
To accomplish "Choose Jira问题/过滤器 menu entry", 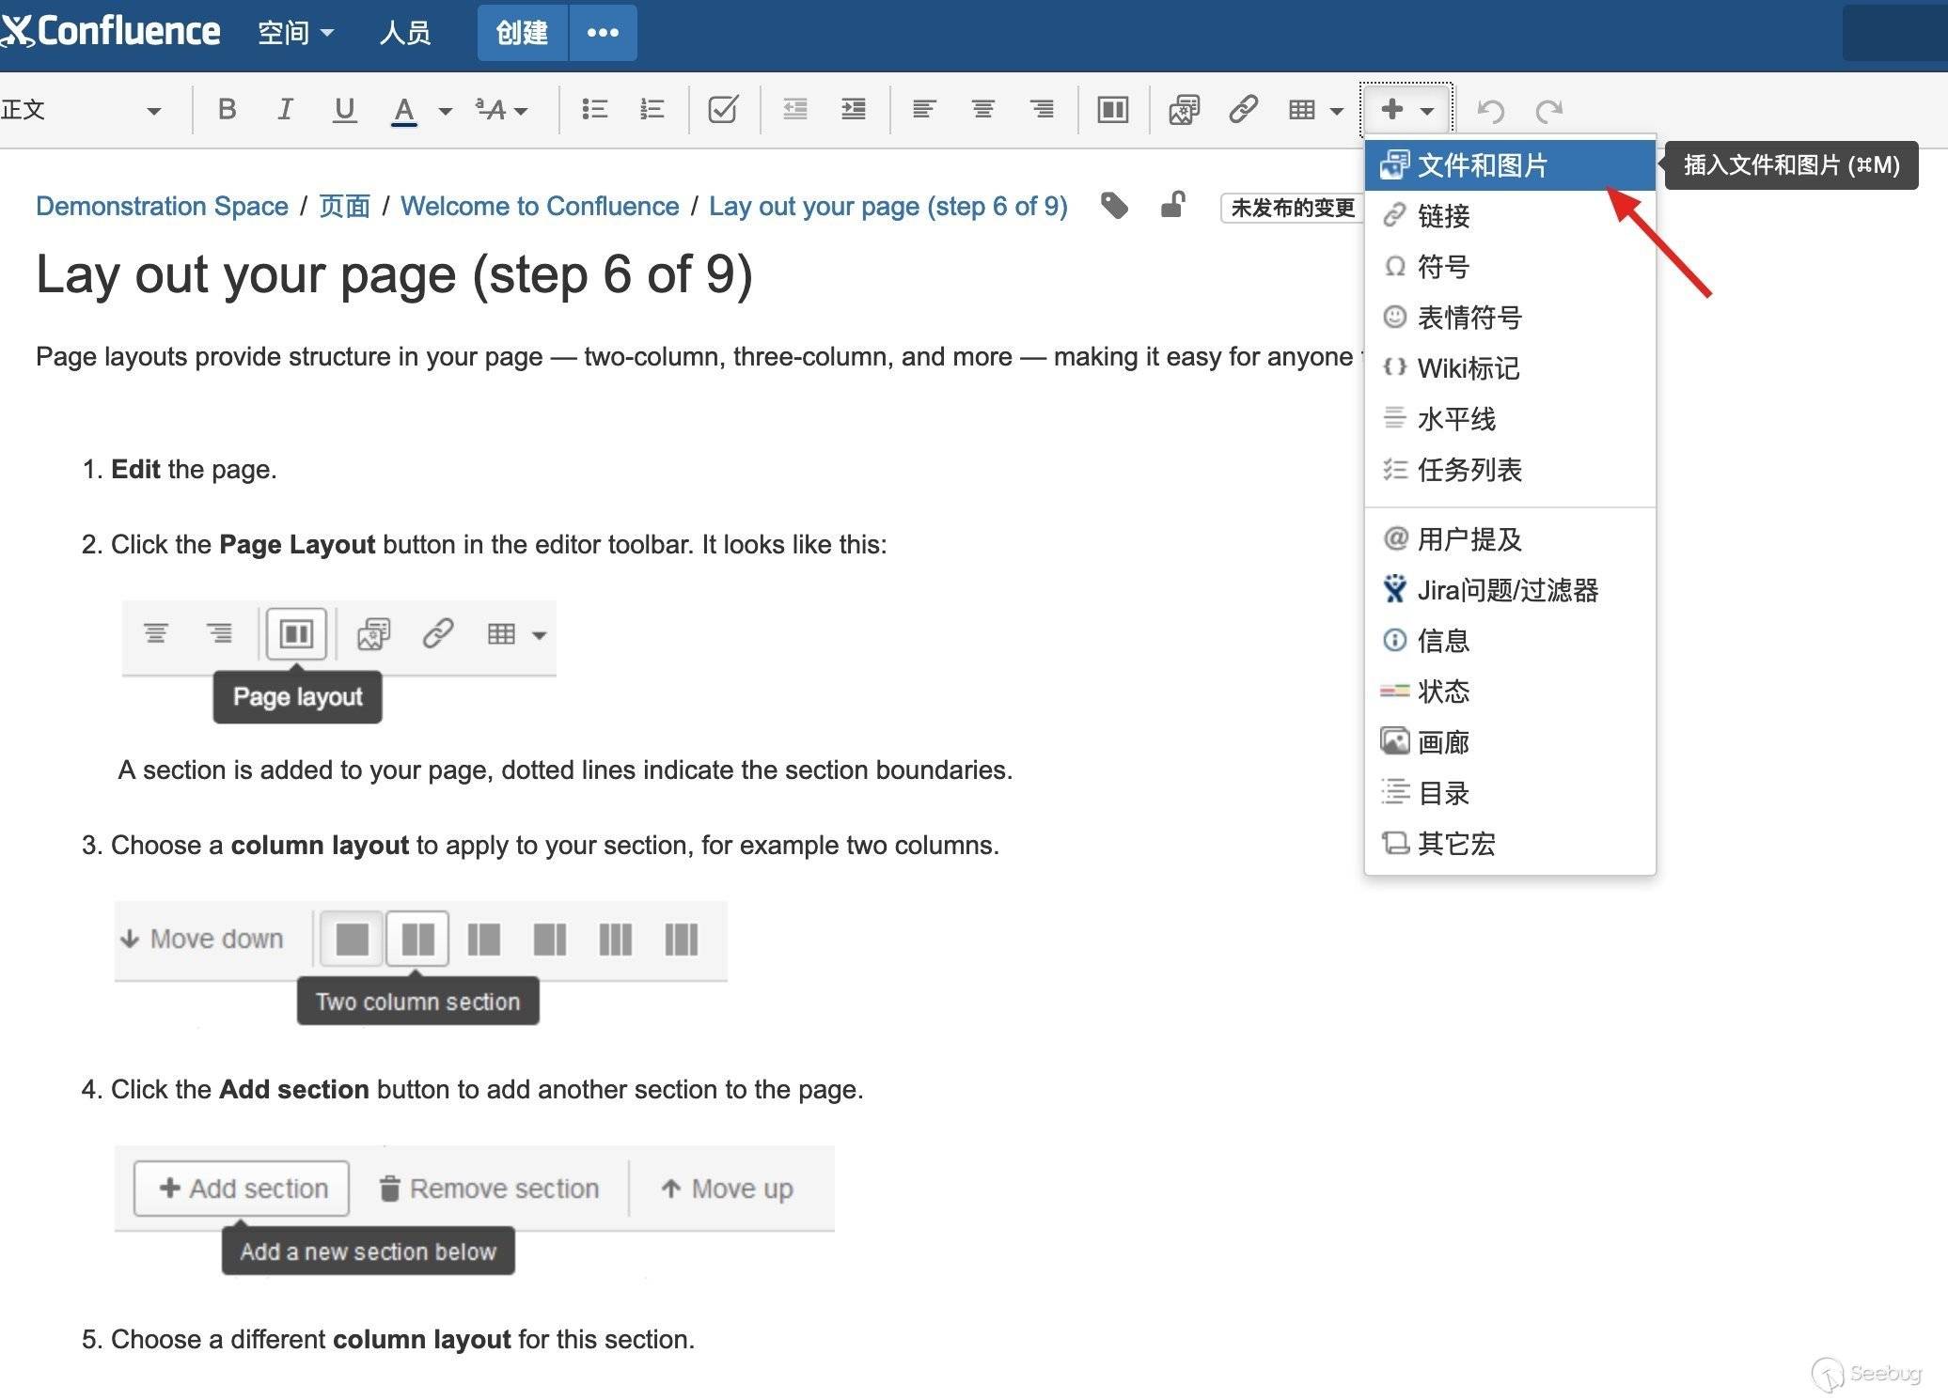I will pyautogui.click(x=1507, y=590).
